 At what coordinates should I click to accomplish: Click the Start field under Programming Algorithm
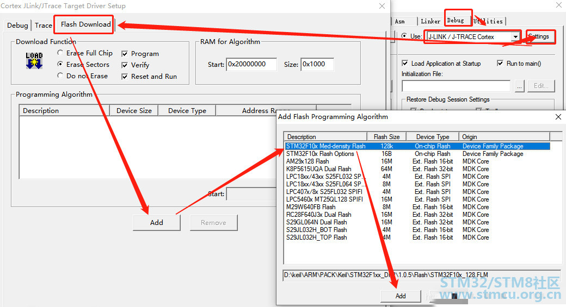tap(251, 194)
